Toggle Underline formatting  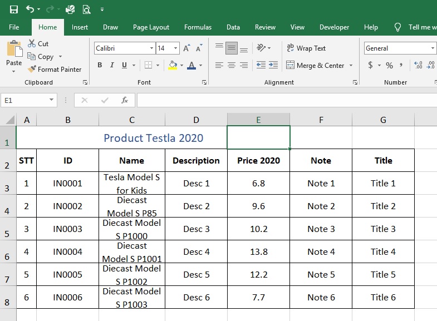124,65
